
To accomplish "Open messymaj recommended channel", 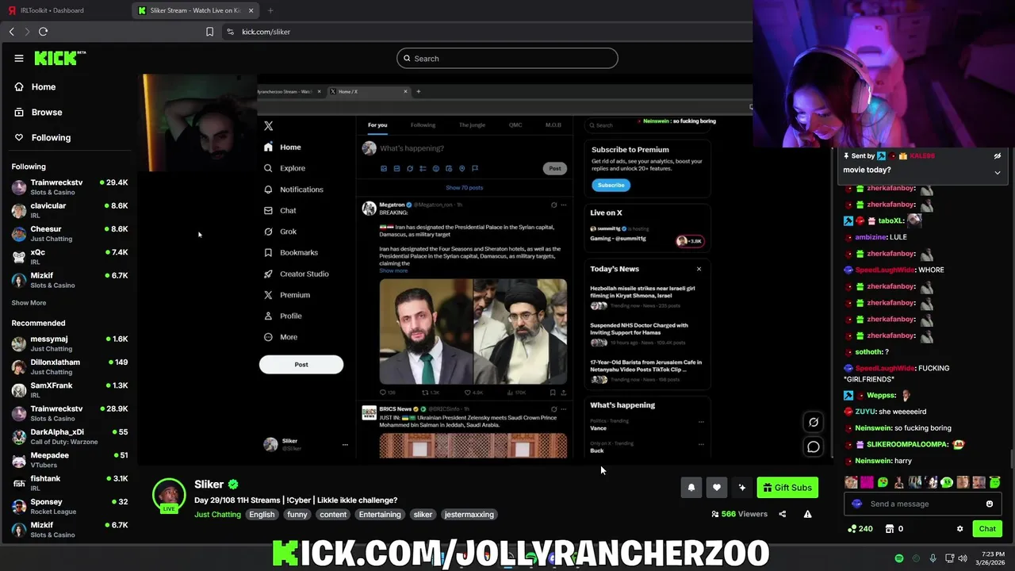I will pyautogui.click(x=70, y=343).
